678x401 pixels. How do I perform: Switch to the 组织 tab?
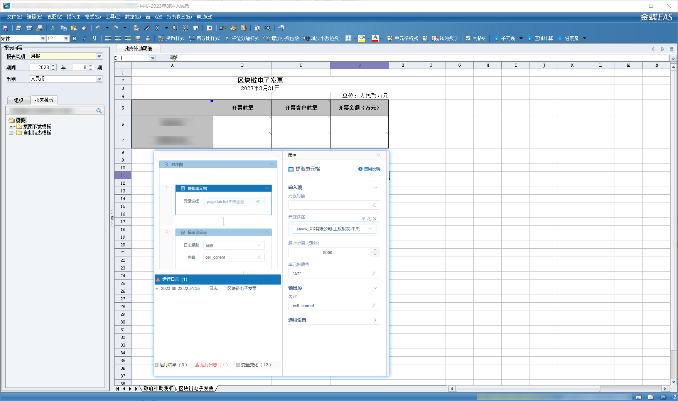[x=19, y=100]
